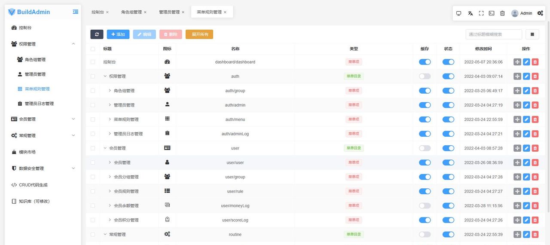Click the title fuzzy search field

[x=494, y=34]
